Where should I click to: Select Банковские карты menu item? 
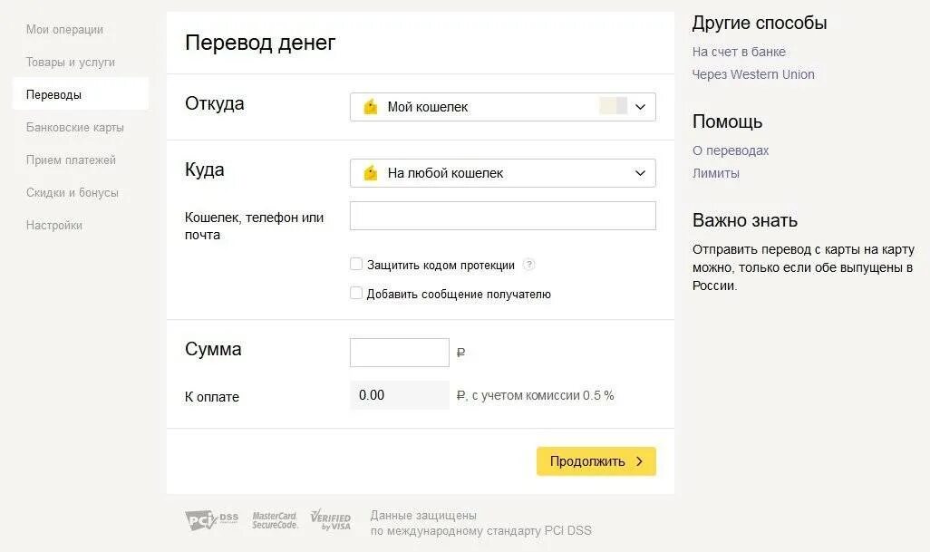click(75, 128)
